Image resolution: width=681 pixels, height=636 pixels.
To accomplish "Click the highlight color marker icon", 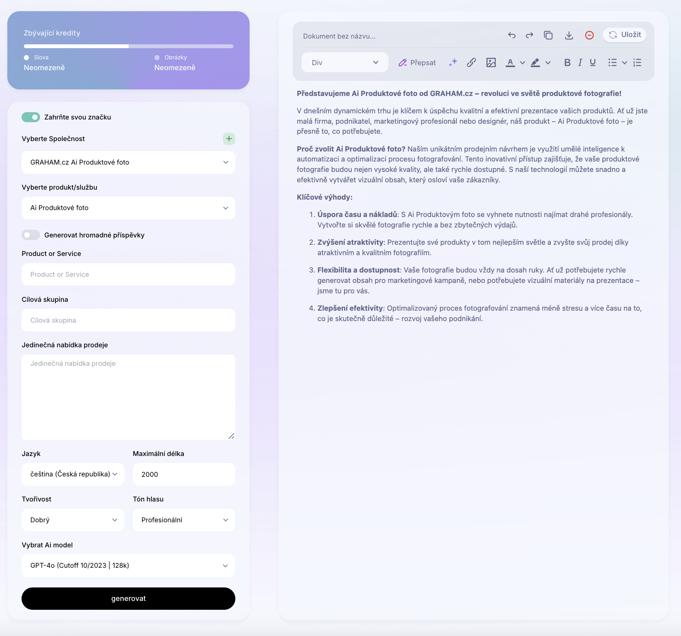I will [x=535, y=62].
